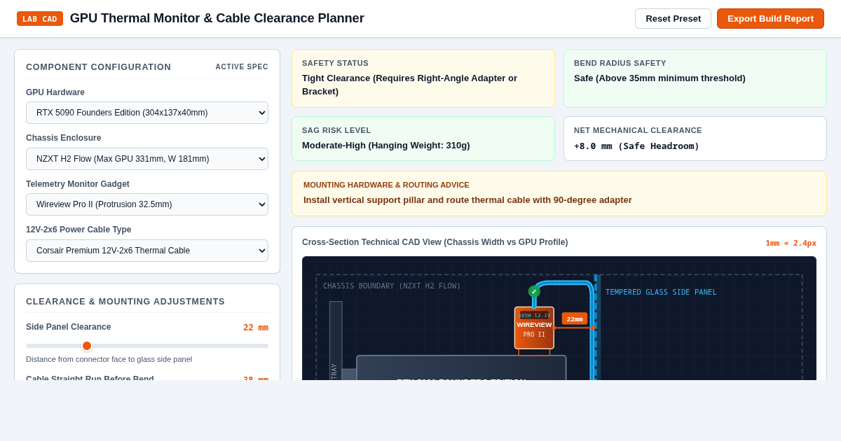Click the blue thermal cable path in CAD view
This screenshot has height=441, width=841.
(x=592, y=329)
